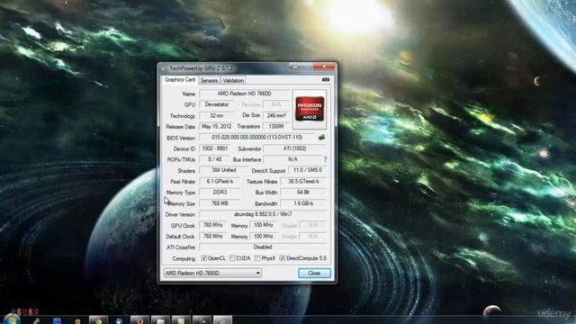The height and width of the screenshot is (324, 576).
Task: Click the Bus Interface question mark
Action: click(325, 159)
